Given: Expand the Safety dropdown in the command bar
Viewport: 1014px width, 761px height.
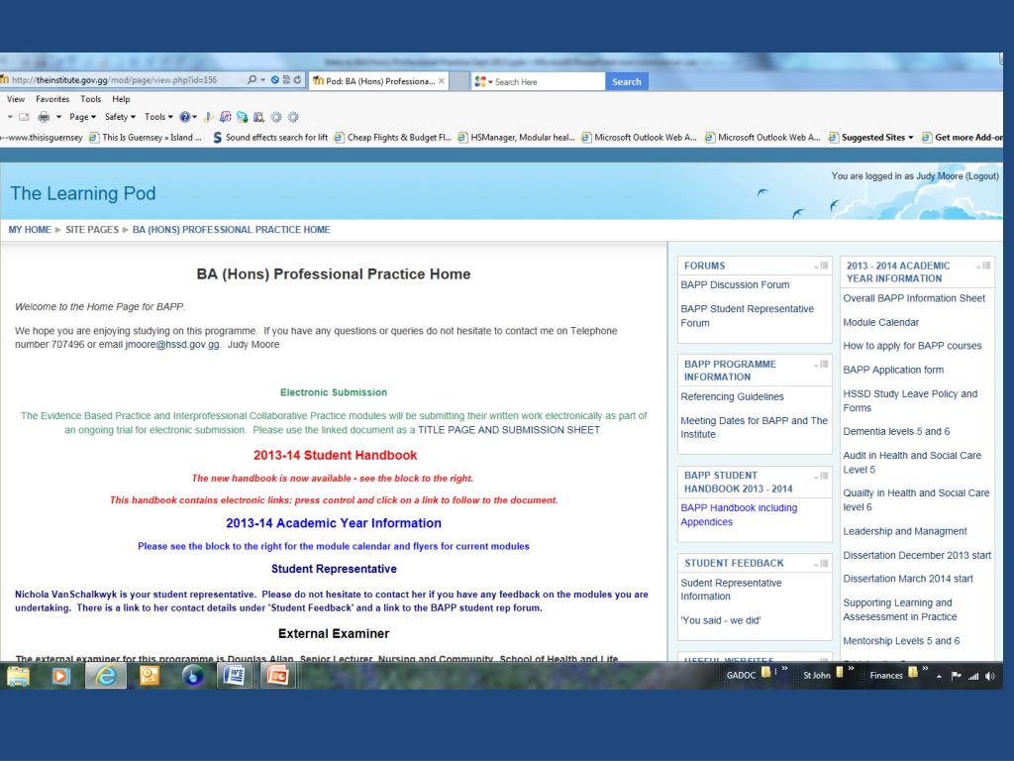Looking at the screenshot, I should (120, 117).
